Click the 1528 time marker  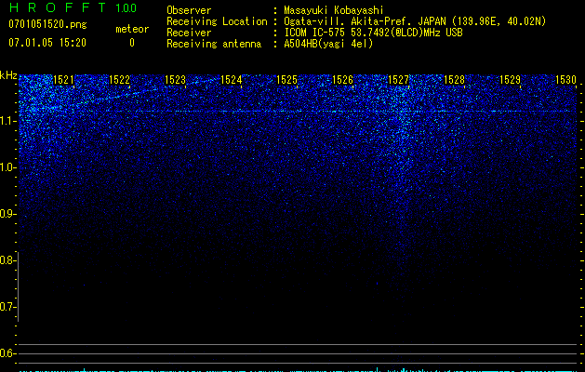pos(455,80)
